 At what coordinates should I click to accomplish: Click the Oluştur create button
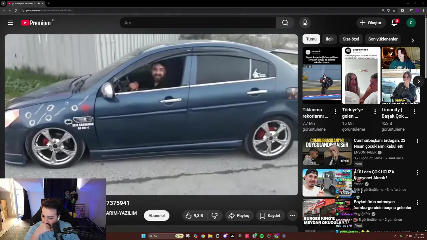point(371,23)
